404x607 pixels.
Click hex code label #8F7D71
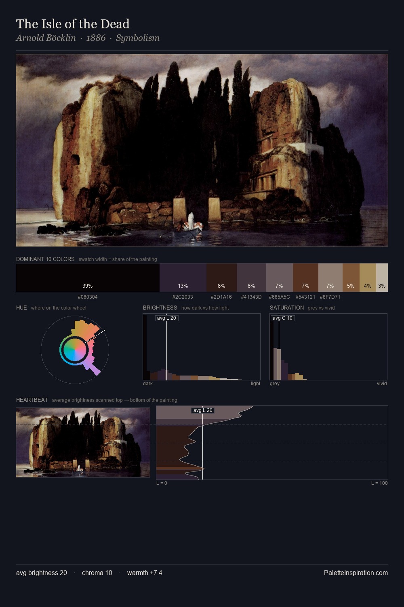(x=330, y=297)
